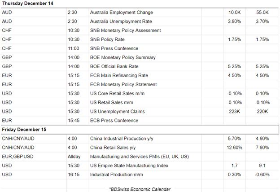Click the 223K unemployment claims value

[x=235, y=111]
